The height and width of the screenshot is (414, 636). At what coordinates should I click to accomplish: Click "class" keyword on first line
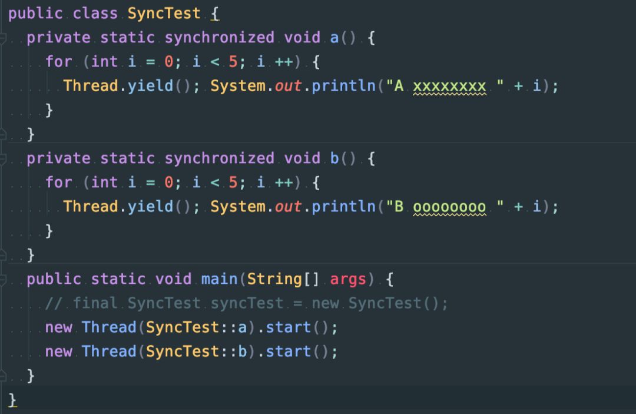click(x=95, y=14)
